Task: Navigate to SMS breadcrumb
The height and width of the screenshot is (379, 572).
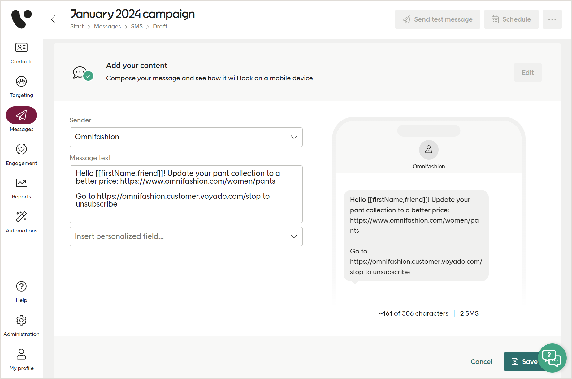Action: click(x=136, y=27)
